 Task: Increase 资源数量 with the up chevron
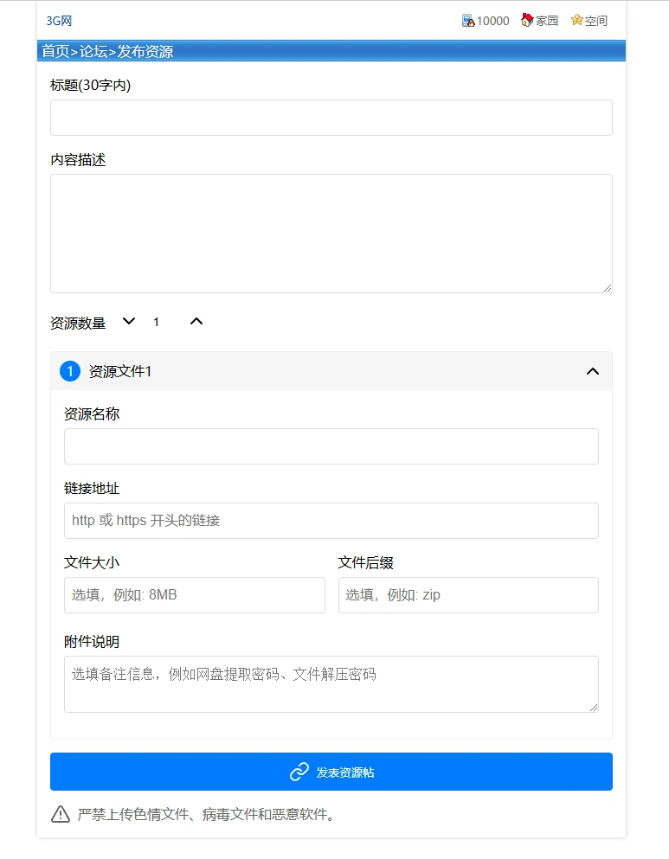[x=196, y=322]
